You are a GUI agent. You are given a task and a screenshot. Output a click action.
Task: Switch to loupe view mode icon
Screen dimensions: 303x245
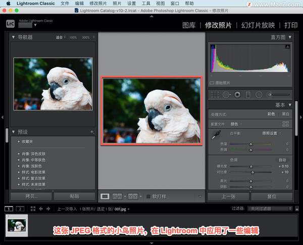(105, 196)
